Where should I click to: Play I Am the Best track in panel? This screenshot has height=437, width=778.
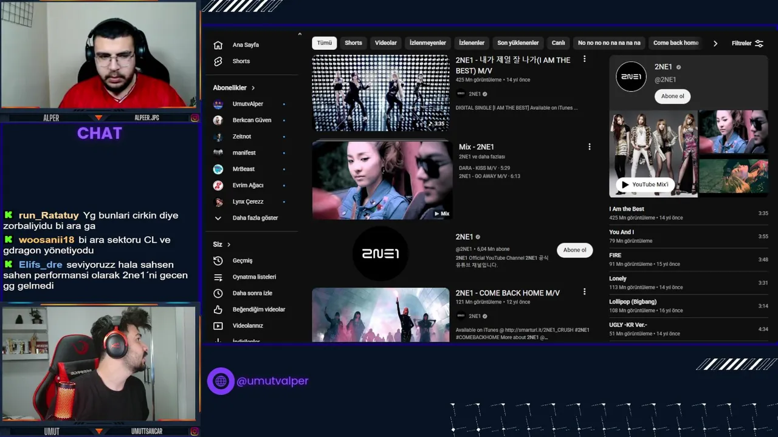tap(689, 213)
